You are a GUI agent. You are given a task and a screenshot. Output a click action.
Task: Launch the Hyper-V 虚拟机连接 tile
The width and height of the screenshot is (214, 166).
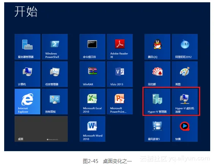185,102
